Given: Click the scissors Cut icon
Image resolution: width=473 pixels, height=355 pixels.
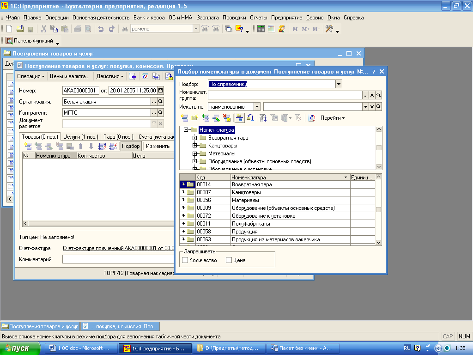Looking at the screenshot, I should 43,29.
